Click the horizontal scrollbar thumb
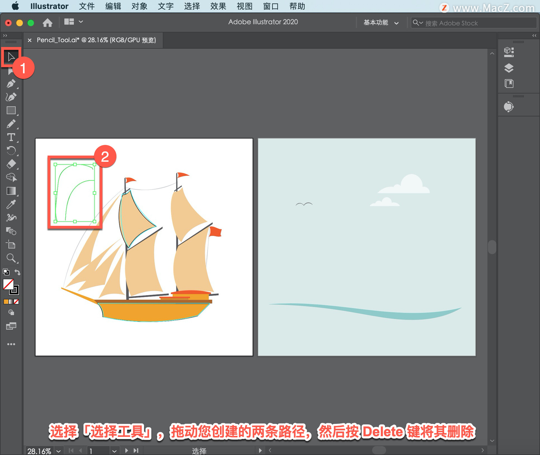 379,450
